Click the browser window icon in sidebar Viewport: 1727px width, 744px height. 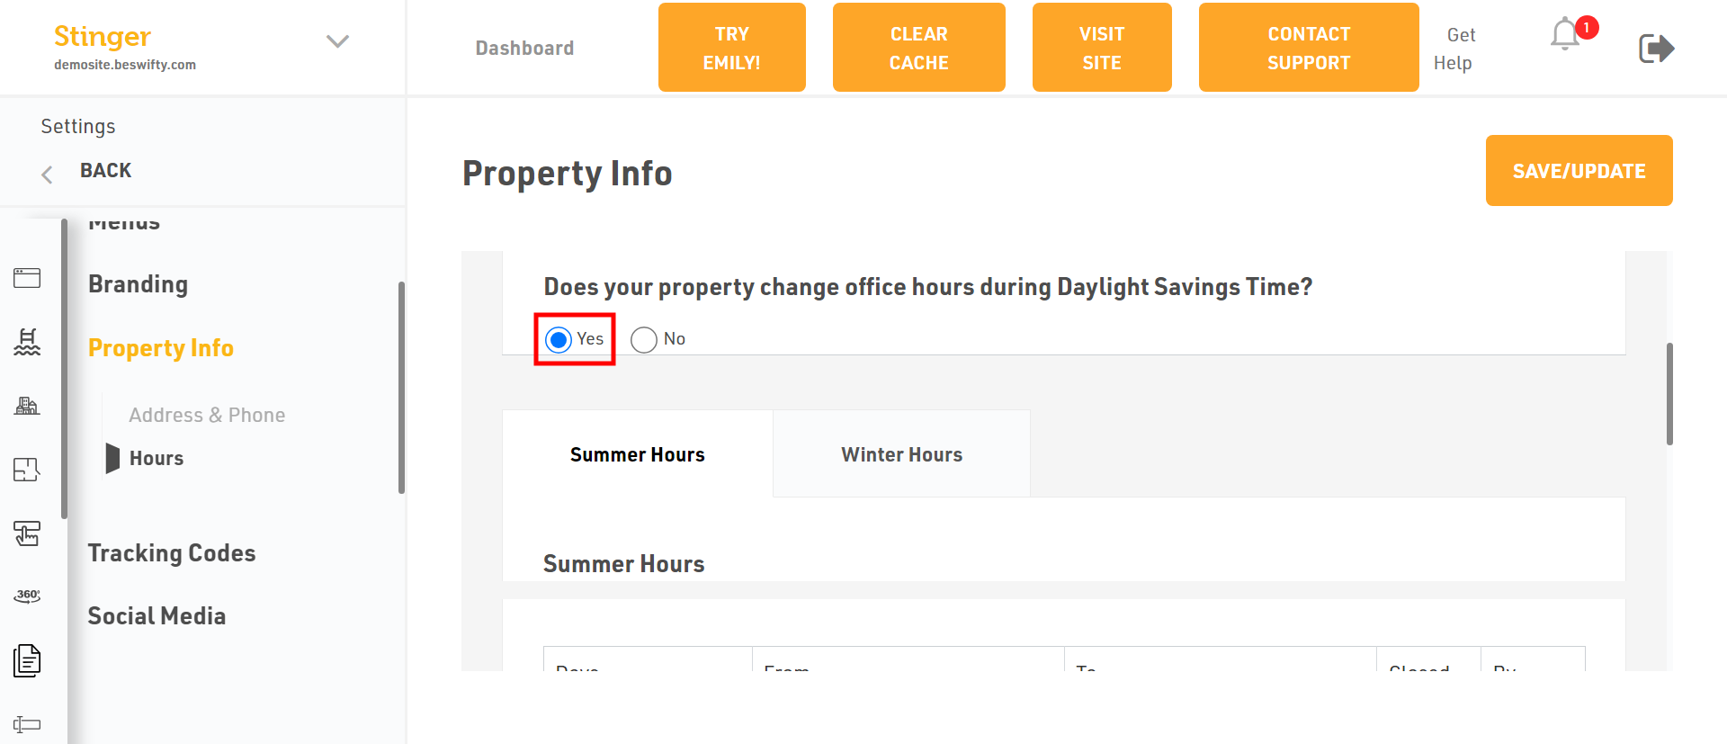[27, 278]
